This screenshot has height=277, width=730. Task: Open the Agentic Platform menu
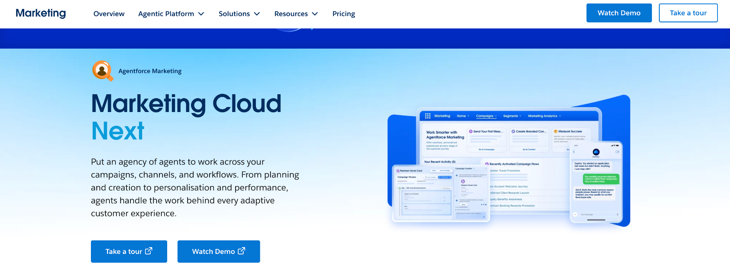coord(171,14)
